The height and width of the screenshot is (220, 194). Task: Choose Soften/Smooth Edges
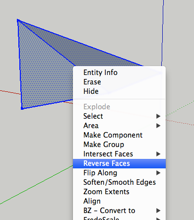click(x=119, y=182)
